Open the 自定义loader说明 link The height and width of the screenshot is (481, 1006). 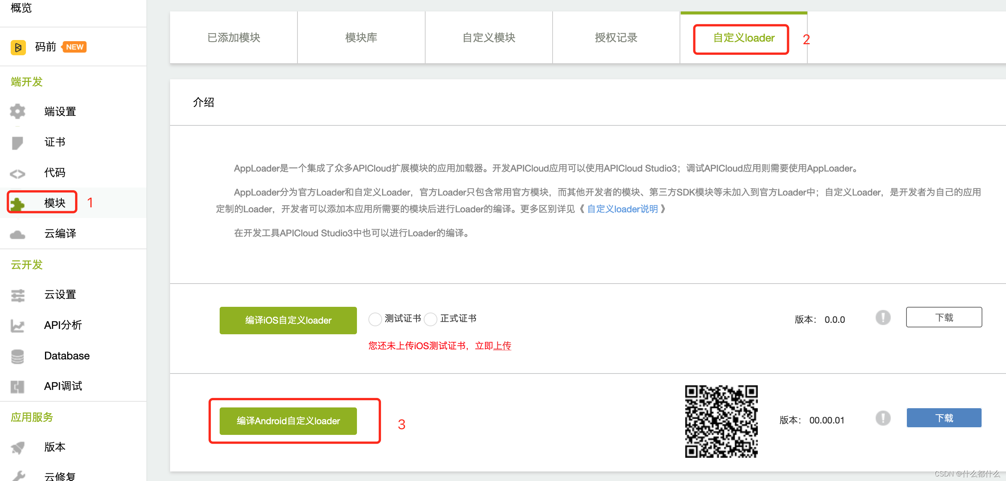point(622,209)
